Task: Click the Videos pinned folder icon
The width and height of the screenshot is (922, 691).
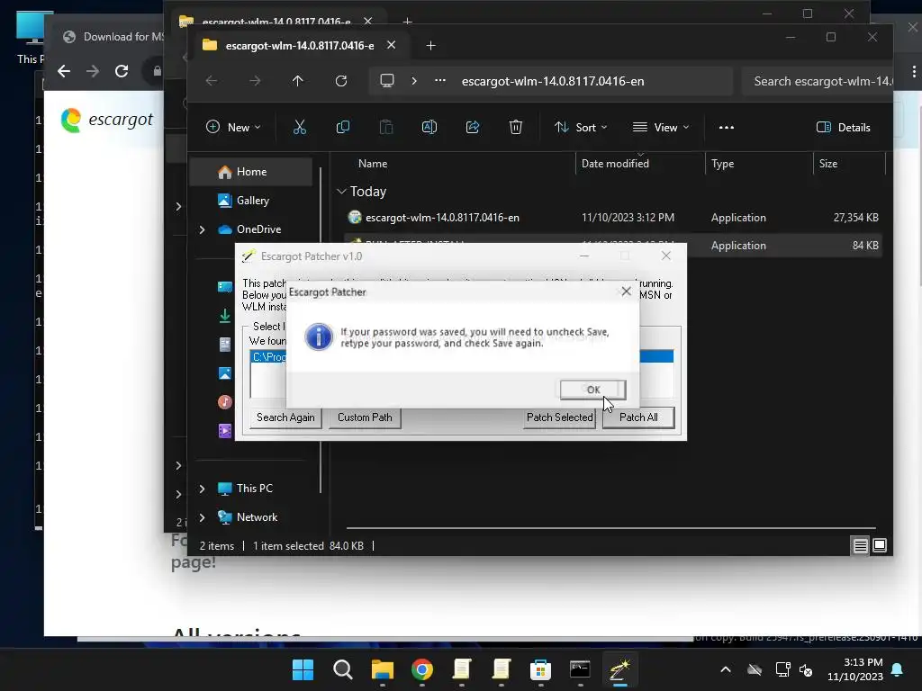Action: click(224, 431)
